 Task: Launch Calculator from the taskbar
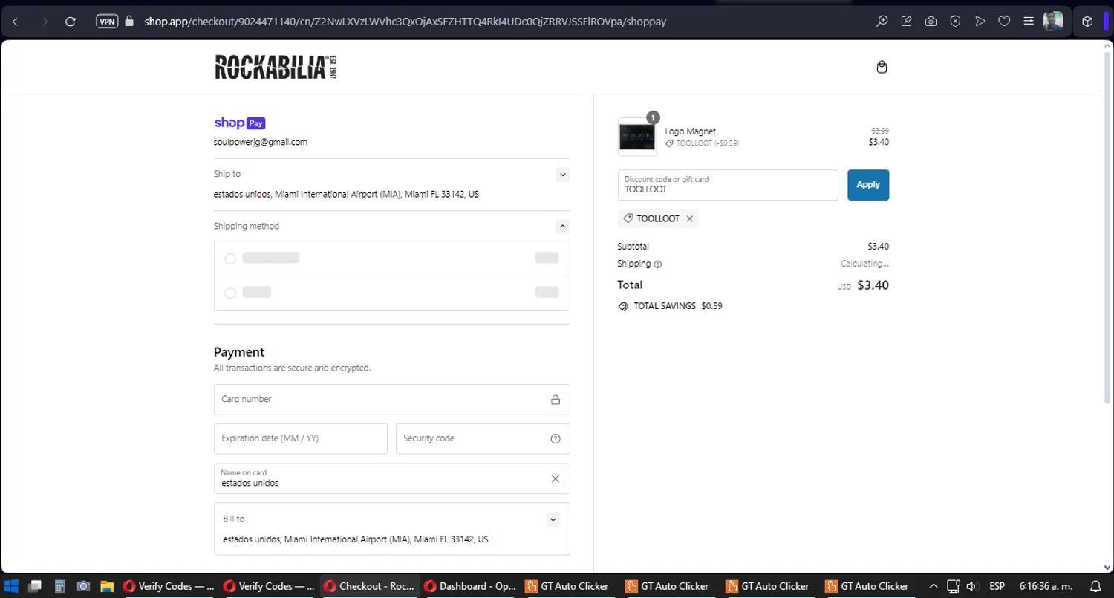pos(59,586)
